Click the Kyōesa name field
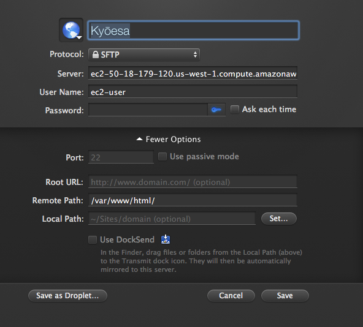Screen dimensions: 363x327 193,30
